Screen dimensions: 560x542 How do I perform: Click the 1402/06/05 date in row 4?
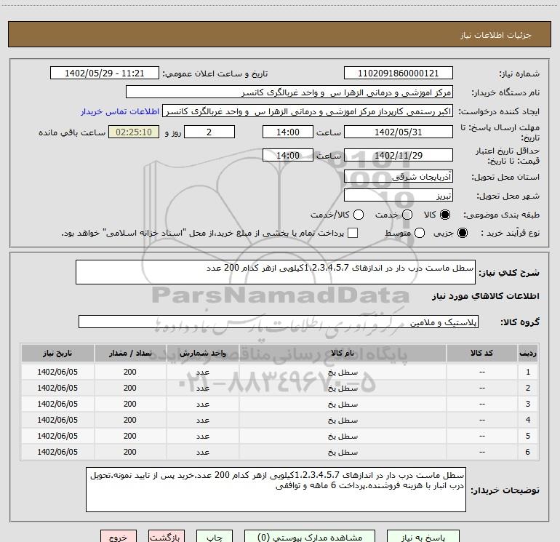[57, 421]
